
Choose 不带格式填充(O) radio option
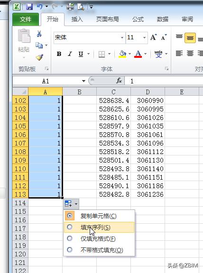click(x=99, y=250)
